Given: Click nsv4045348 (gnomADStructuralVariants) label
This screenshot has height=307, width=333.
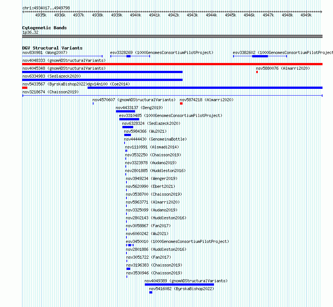Looking at the screenshot, I should [x=64, y=68].
